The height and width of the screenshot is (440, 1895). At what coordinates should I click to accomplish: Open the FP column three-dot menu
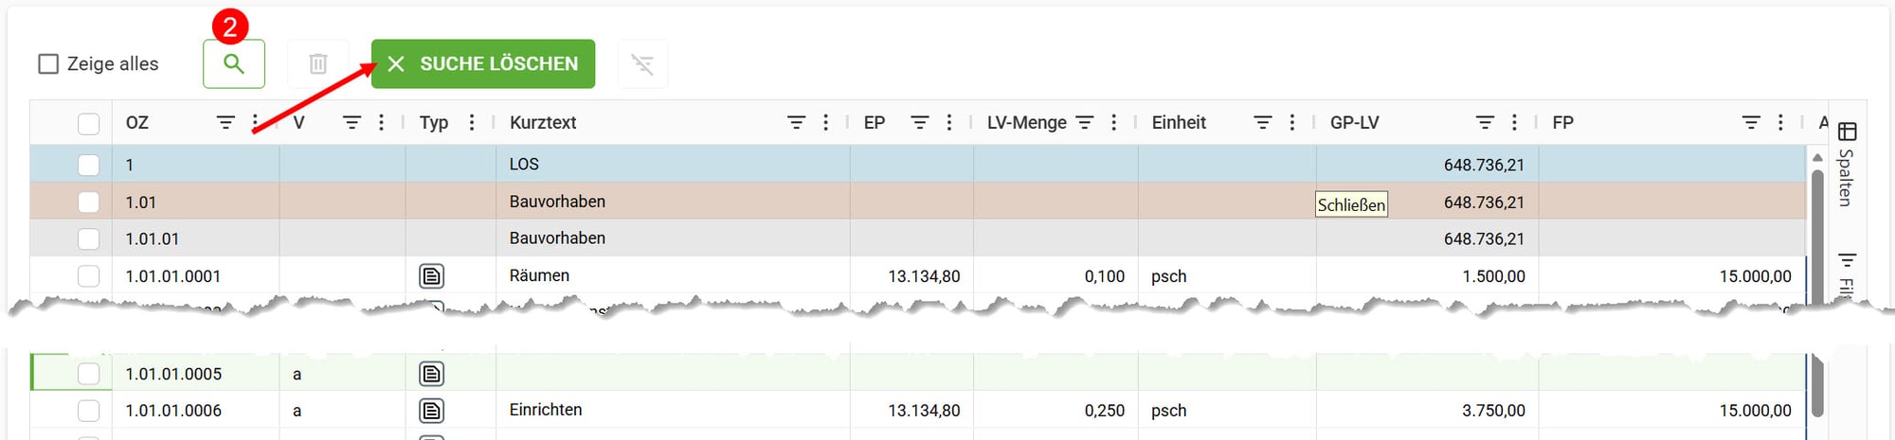click(1780, 123)
